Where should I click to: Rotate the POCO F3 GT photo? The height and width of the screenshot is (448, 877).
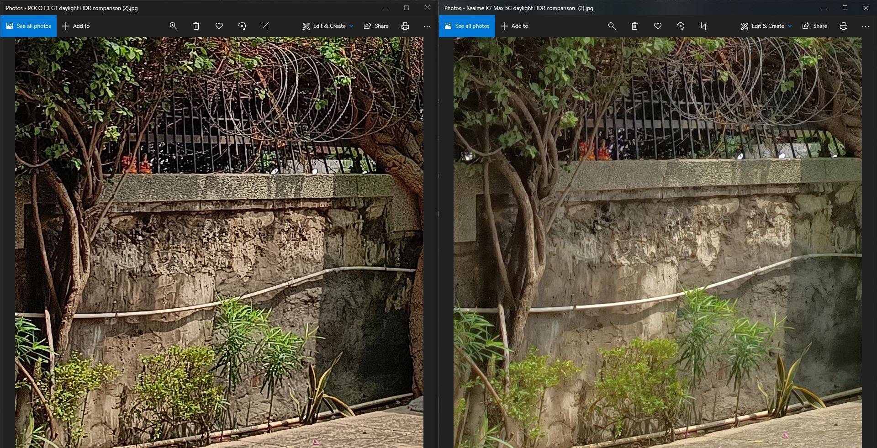tap(242, 26)
